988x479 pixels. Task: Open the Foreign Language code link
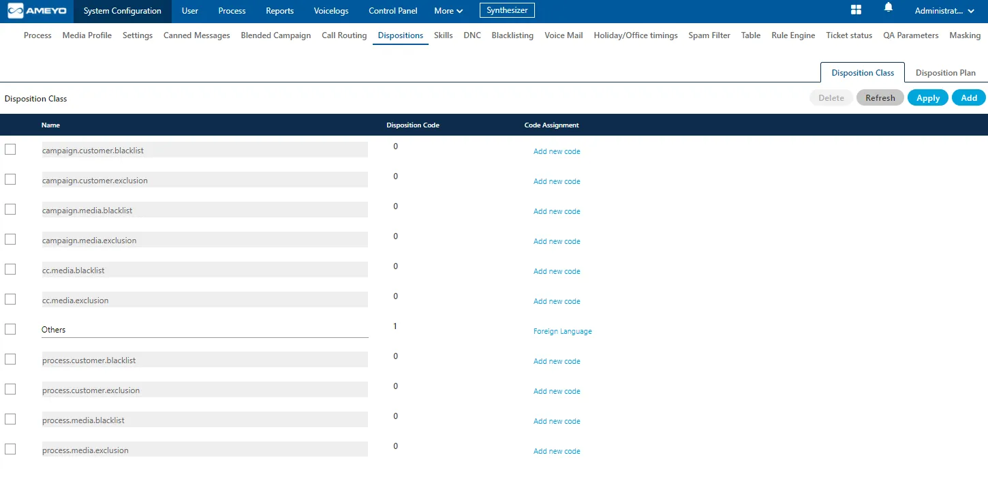click(x=563, y=331)
